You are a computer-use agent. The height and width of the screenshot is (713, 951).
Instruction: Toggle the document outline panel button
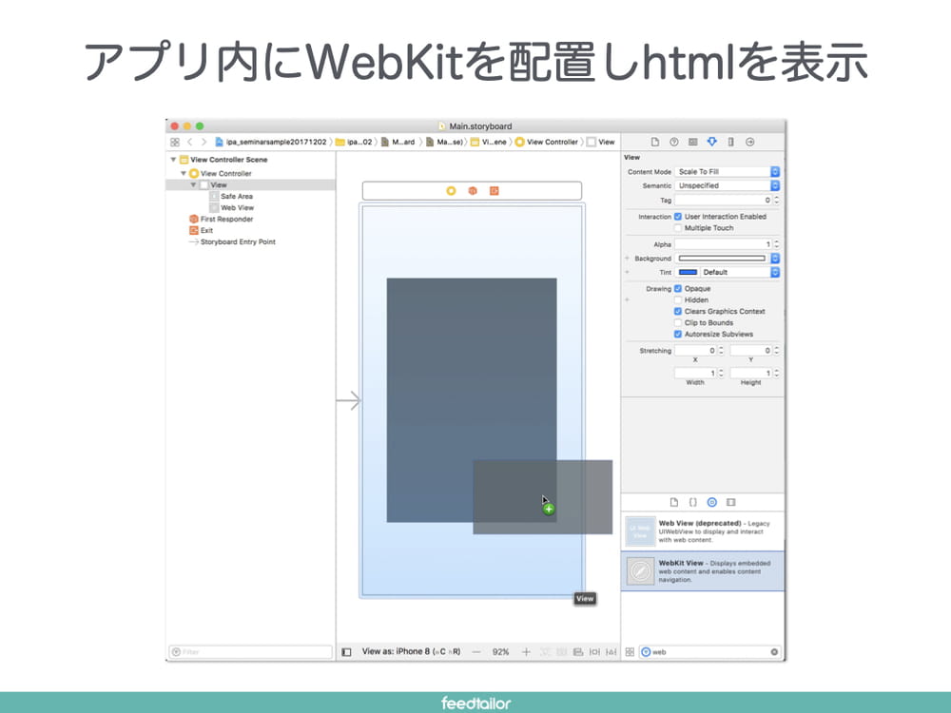[346, 652]
